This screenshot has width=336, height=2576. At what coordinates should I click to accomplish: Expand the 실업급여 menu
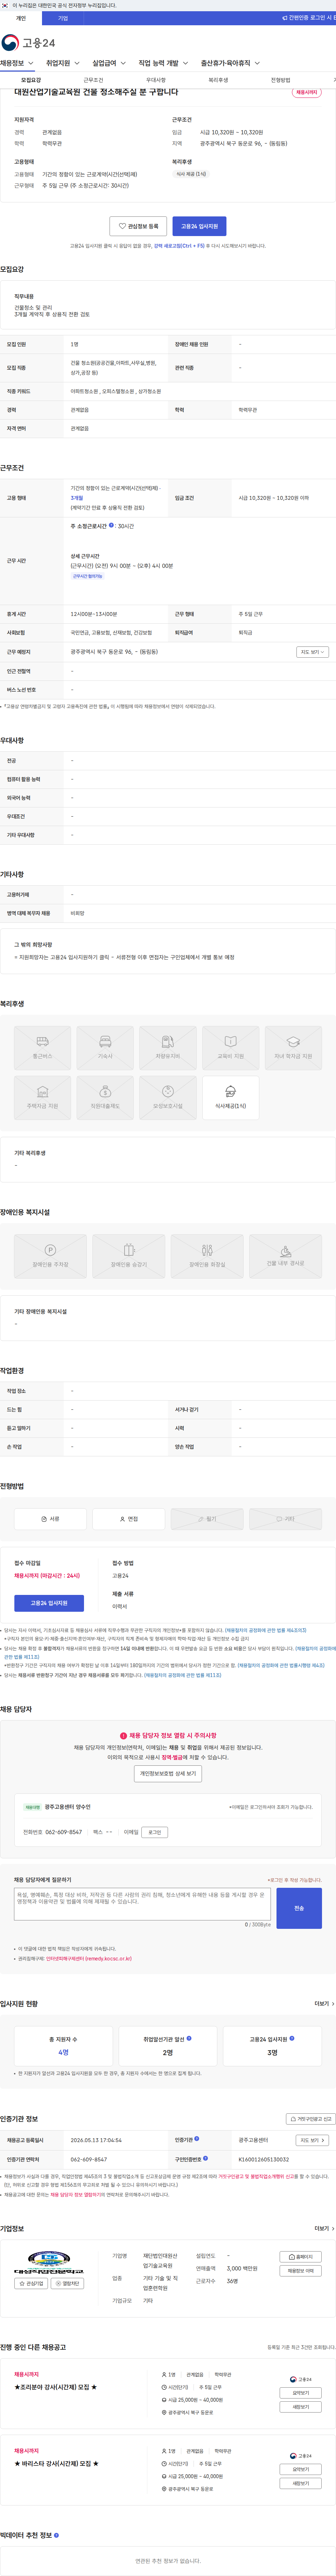110,63
